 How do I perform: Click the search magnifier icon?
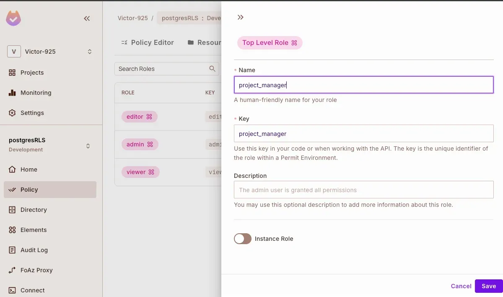(213, 69)
